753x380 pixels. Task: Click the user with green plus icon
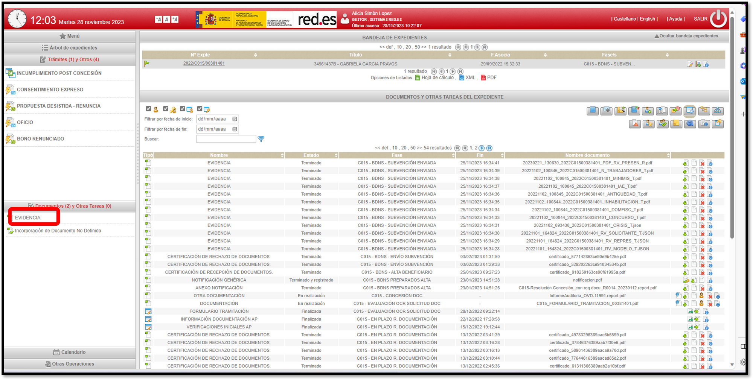point(648,111)
